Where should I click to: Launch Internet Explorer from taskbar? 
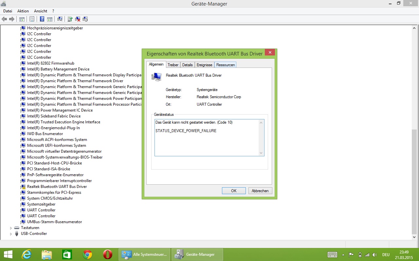click(27, 254)
